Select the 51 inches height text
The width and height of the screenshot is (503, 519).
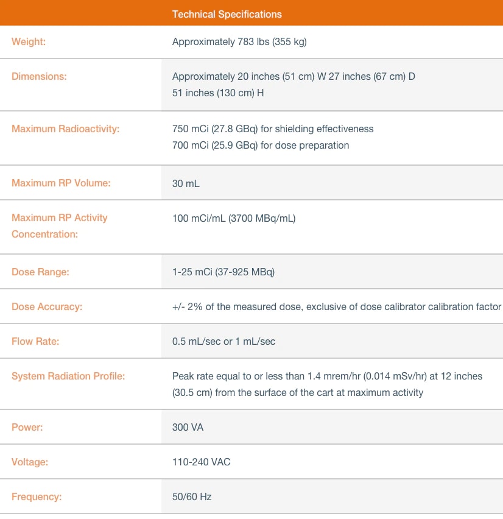pyautogui.click(x=217, y=93)
